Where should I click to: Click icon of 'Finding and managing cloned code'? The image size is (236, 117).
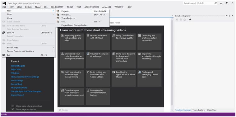[x=140, y=72]
